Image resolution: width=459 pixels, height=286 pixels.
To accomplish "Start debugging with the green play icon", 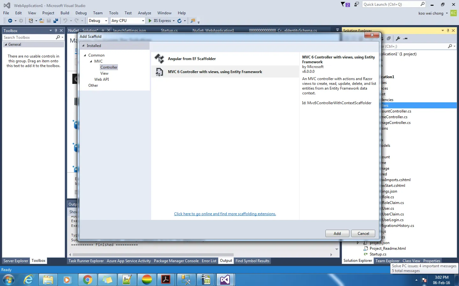I will pos(150,21).
